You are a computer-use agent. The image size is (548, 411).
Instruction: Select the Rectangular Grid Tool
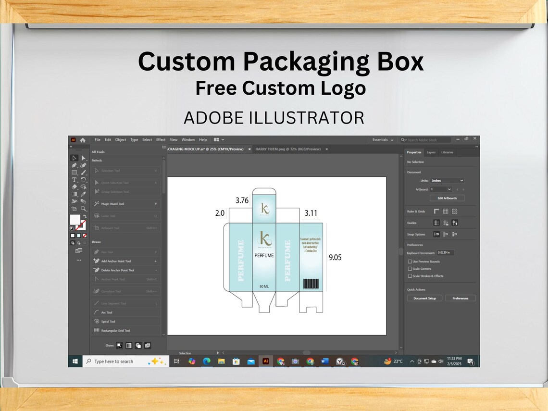(x=115, y=330)
